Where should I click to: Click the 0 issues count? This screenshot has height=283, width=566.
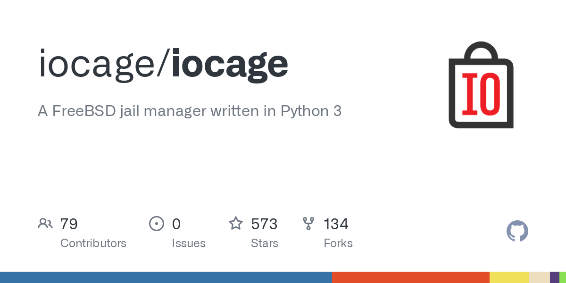[x=176, y=224]
